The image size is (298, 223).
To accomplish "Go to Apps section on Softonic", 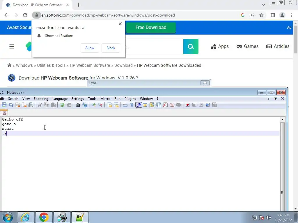I will 219,46.
